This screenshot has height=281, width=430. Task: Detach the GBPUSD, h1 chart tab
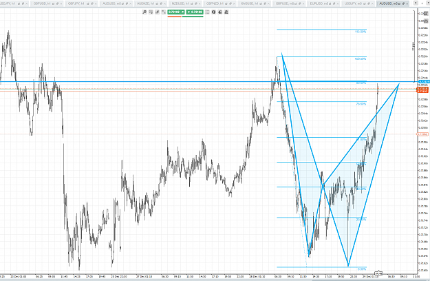(x=53, y=3)
